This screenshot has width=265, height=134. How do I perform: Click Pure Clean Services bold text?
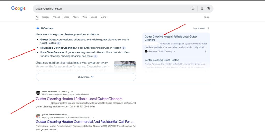pos(52,52)
